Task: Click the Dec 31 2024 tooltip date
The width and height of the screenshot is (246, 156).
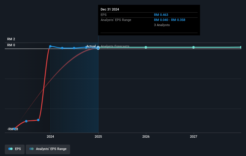Action: click(x=110, y=9)
